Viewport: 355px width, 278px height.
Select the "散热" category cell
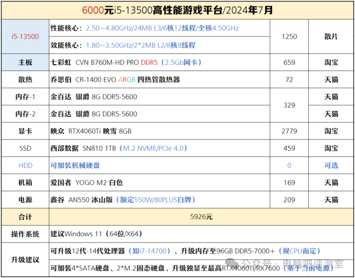(x=25, y=80)
